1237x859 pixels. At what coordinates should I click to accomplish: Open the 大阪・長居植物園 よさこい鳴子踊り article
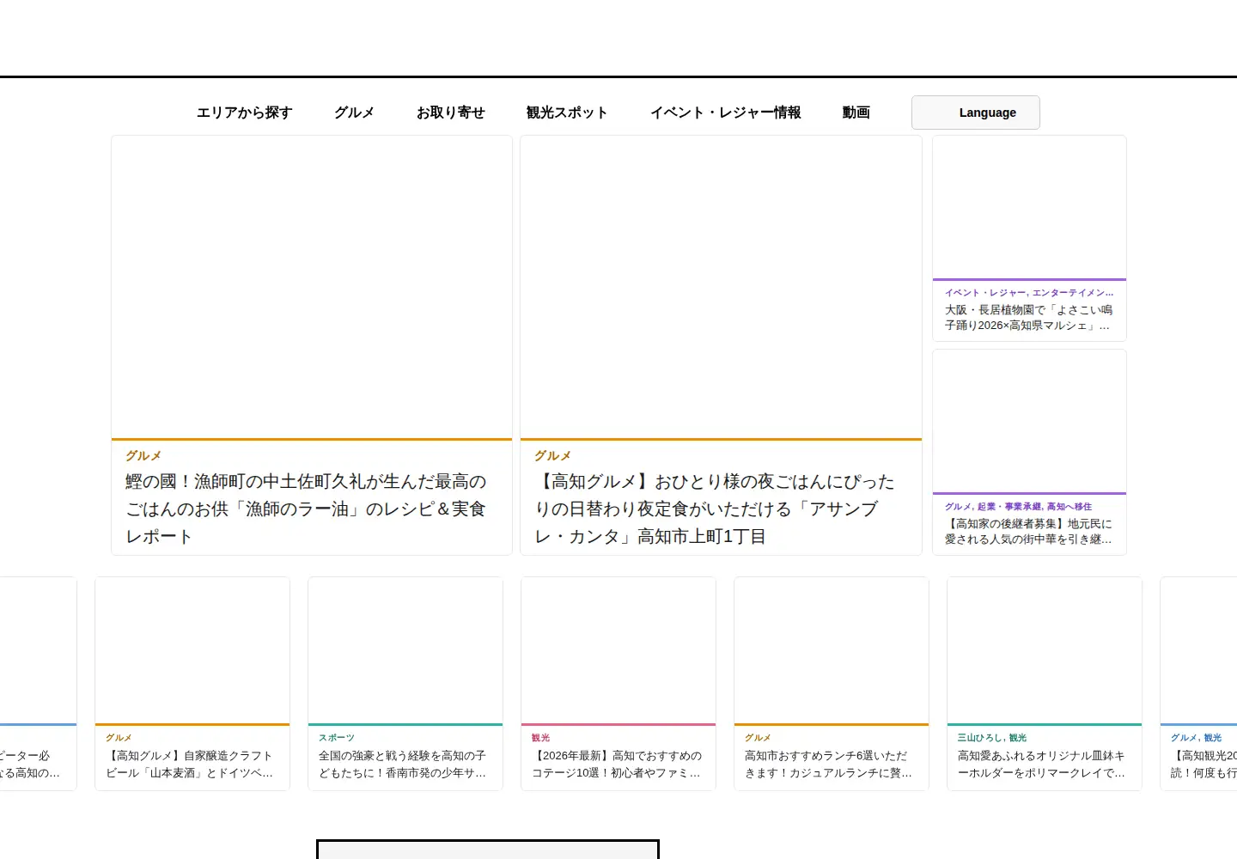click(1029, 318)
